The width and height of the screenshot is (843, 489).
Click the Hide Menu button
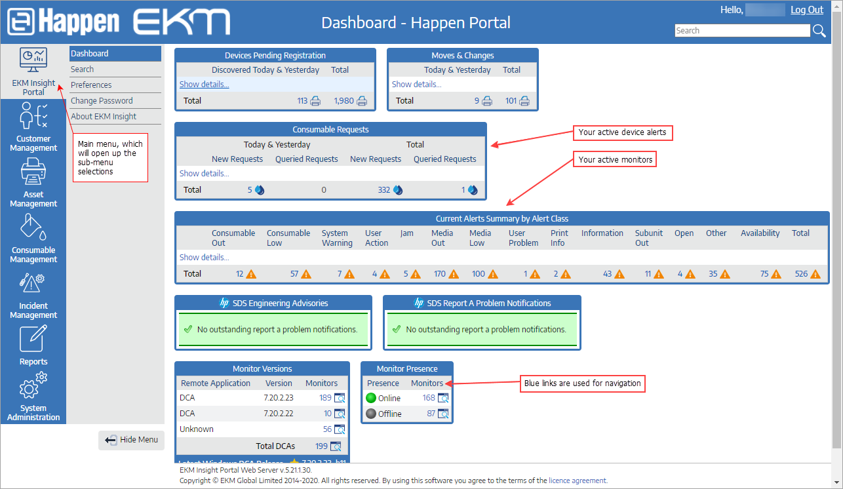pyautogui.click(x=132, y=440)
